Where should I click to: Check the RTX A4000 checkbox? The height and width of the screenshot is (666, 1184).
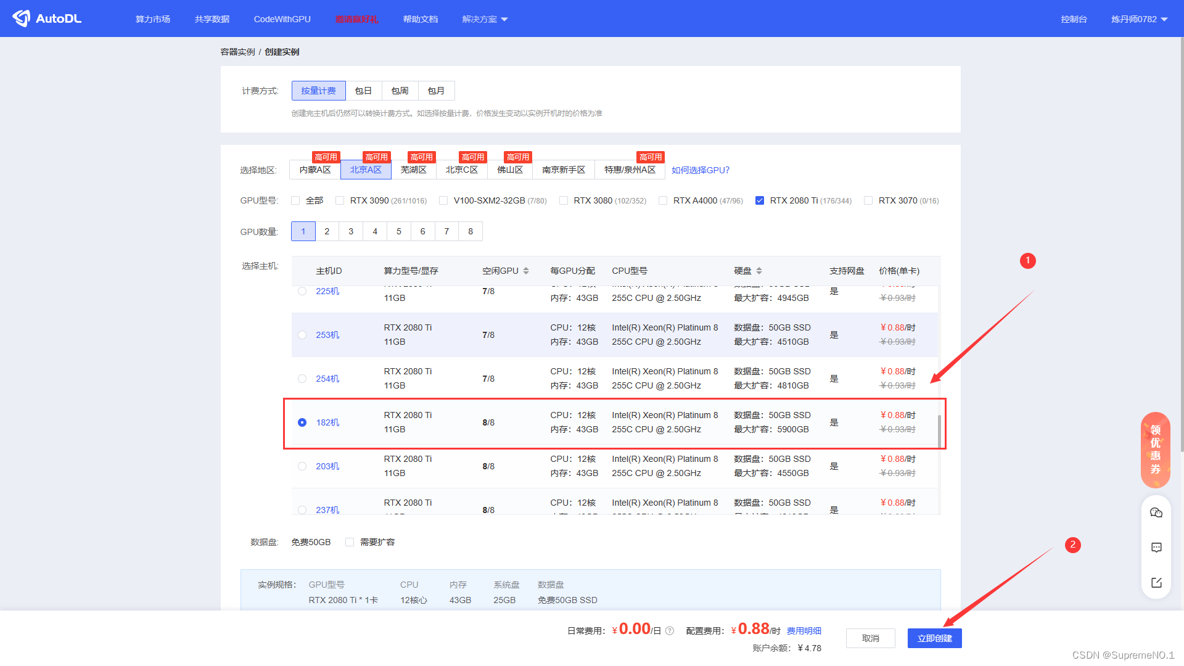pos(663,200)
